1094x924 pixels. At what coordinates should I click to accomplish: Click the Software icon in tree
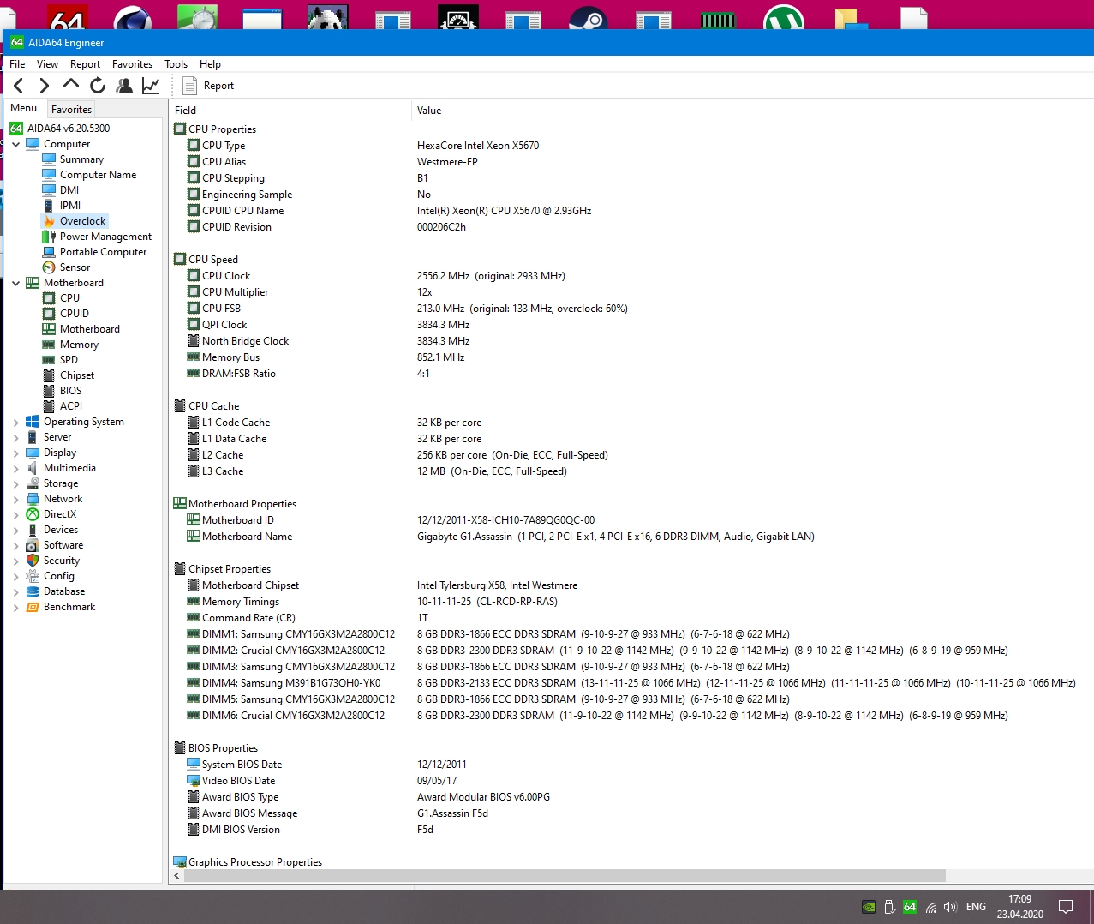tap(33, 545)
